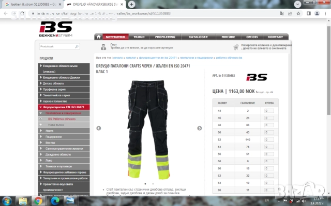Open Windows Start menu orb
Screen dimensions: 331x206
[x=7, y=201]
